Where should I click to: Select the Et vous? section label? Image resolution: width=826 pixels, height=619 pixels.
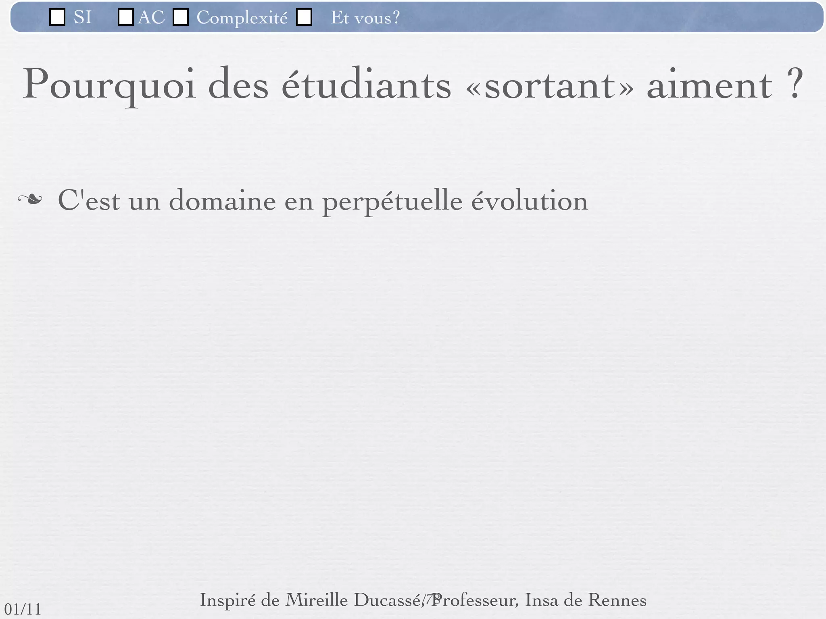[x=365, y=18]
